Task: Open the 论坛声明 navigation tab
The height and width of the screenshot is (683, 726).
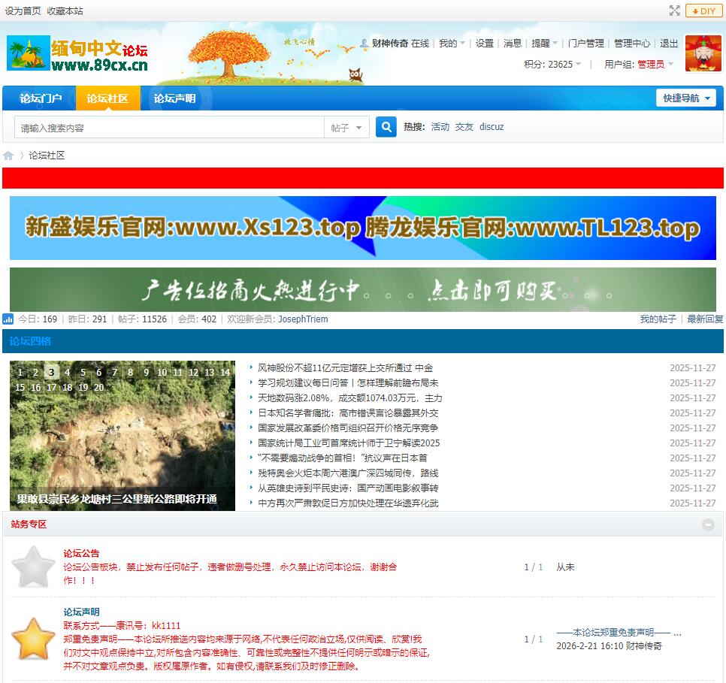Action: click(174, 98)
